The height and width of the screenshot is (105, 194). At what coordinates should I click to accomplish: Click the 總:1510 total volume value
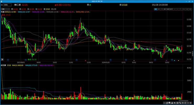point(123,5)
